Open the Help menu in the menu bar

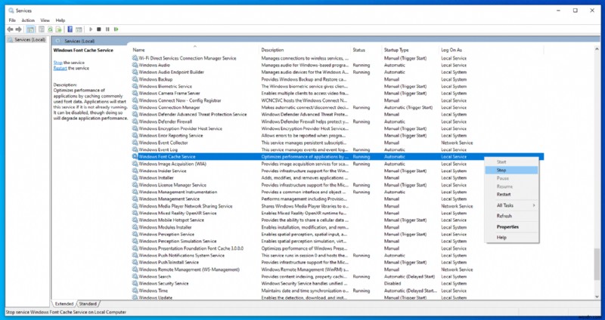pyautogui.click(x=60, y=20)
